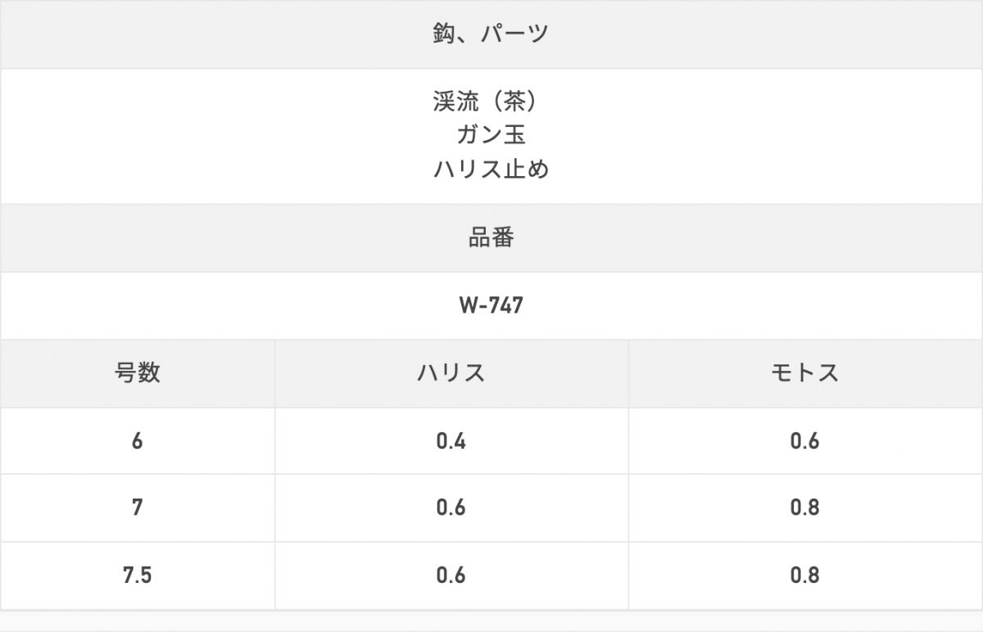Viewport: 983px width, 632px height.
Task: Click モトス value 0.8 in the 7.5 row
Action: pos(804,576)
